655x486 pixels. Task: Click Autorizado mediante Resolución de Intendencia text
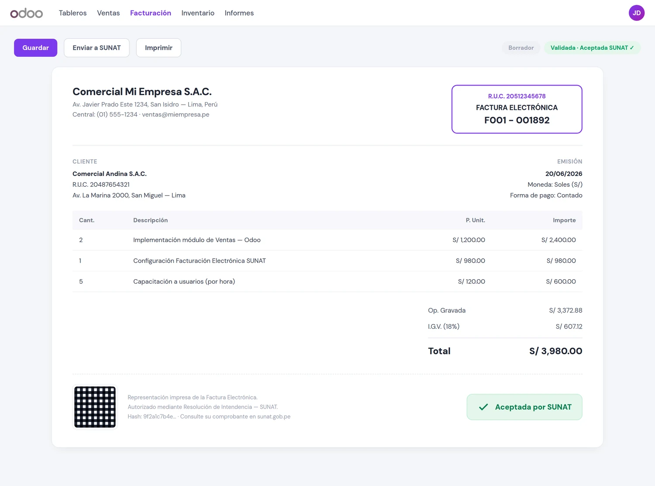coord(203,407)
